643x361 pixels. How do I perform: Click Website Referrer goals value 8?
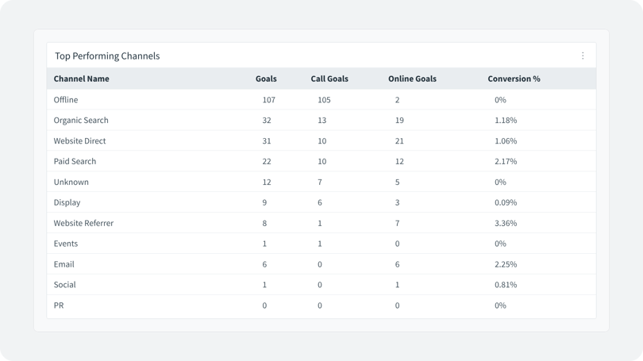pyautogui.click(x=264, y=223)
